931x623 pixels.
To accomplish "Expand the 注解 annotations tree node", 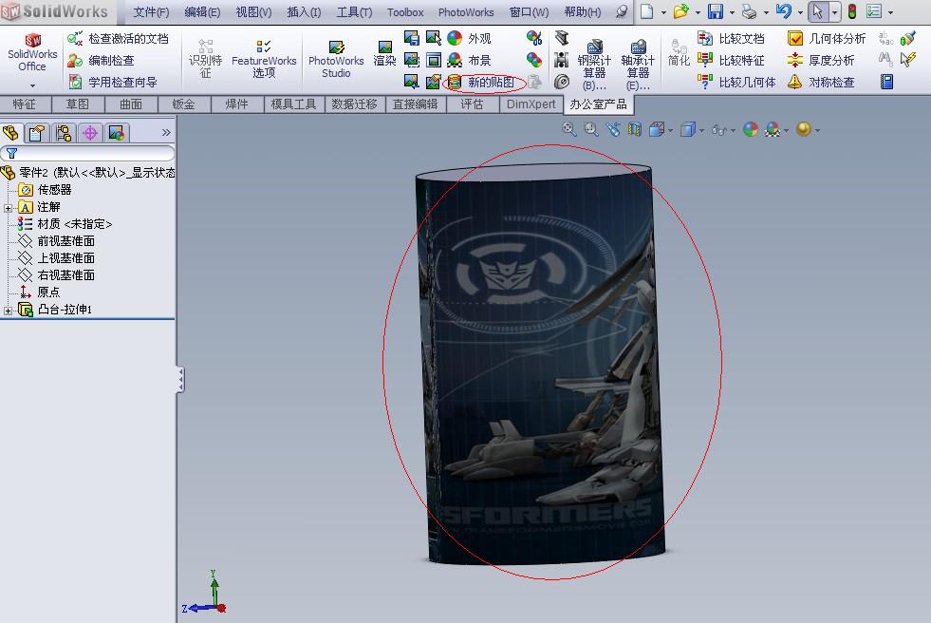I will point(8,208).
